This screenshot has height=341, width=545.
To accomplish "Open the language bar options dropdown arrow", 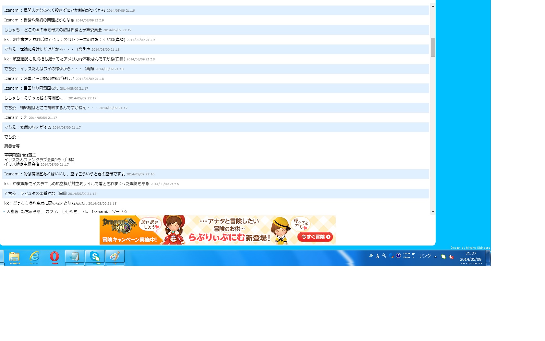I will pyautogui.click(x=413, y=258).
